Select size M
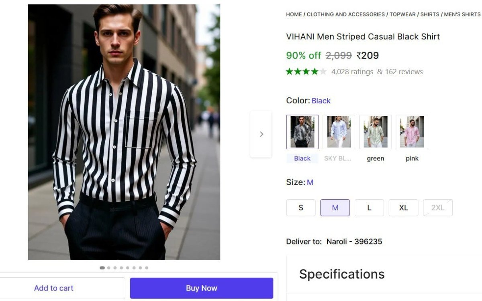Viewport: 482px width, 301px height. [335, 208]
